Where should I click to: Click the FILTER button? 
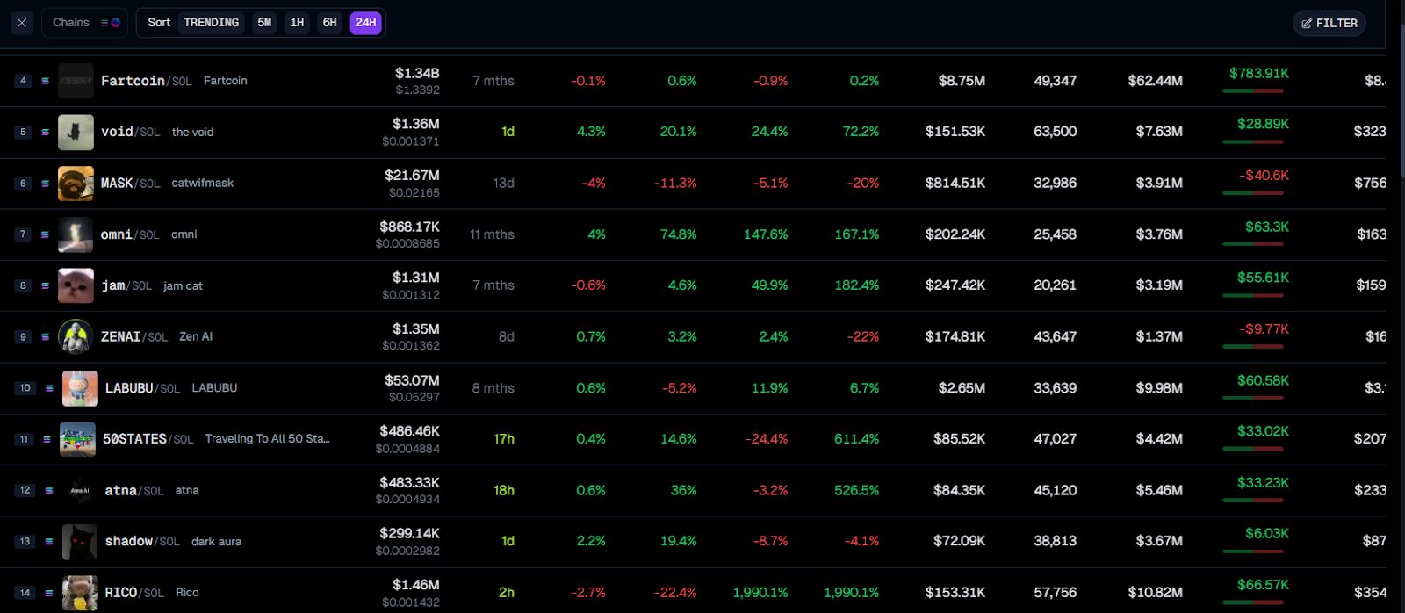pos(1329,23)
